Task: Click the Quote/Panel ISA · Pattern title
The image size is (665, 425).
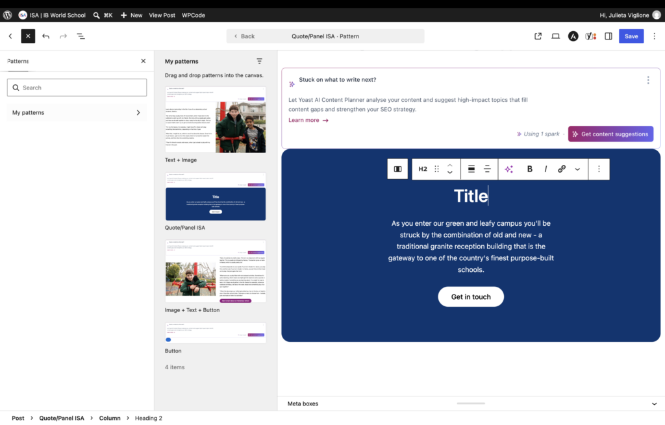Action: [325, 36]
